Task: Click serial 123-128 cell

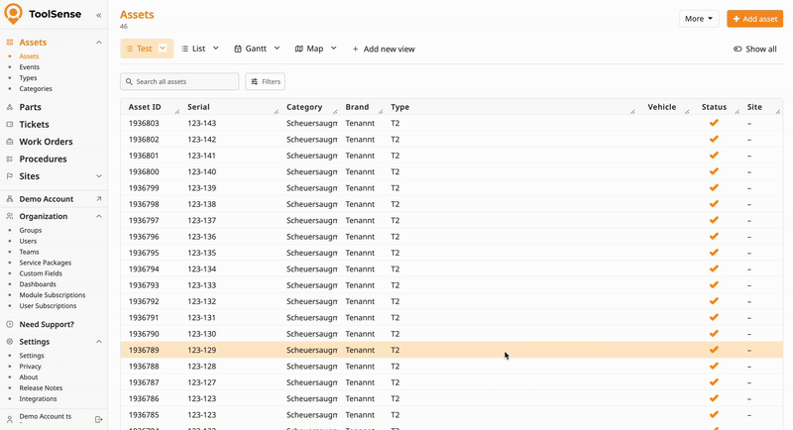Action: tap(202, 367)
